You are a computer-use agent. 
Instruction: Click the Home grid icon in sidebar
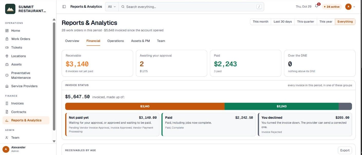click(7, 31)
